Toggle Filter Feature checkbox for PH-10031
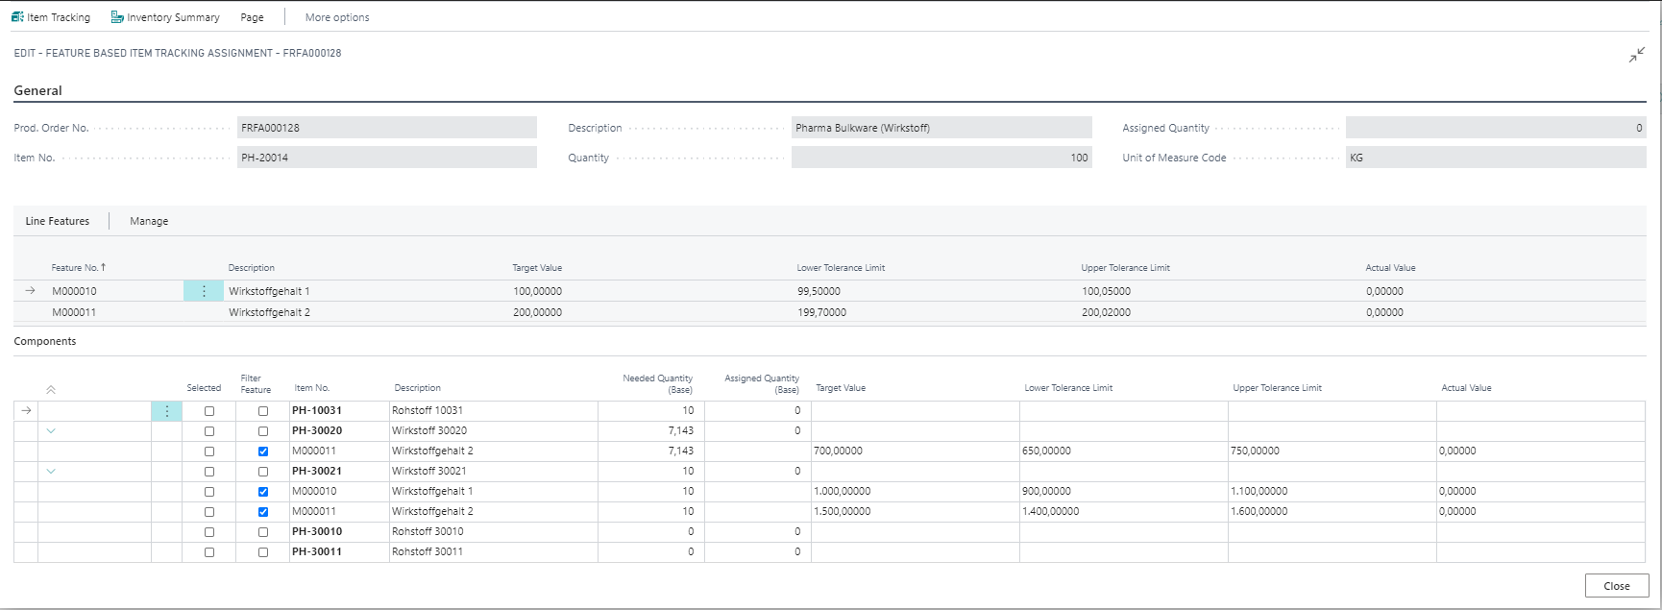Image resolution: width=1662 pixels, height=610 pixels. pyautogui.click(x=263, y=411)
